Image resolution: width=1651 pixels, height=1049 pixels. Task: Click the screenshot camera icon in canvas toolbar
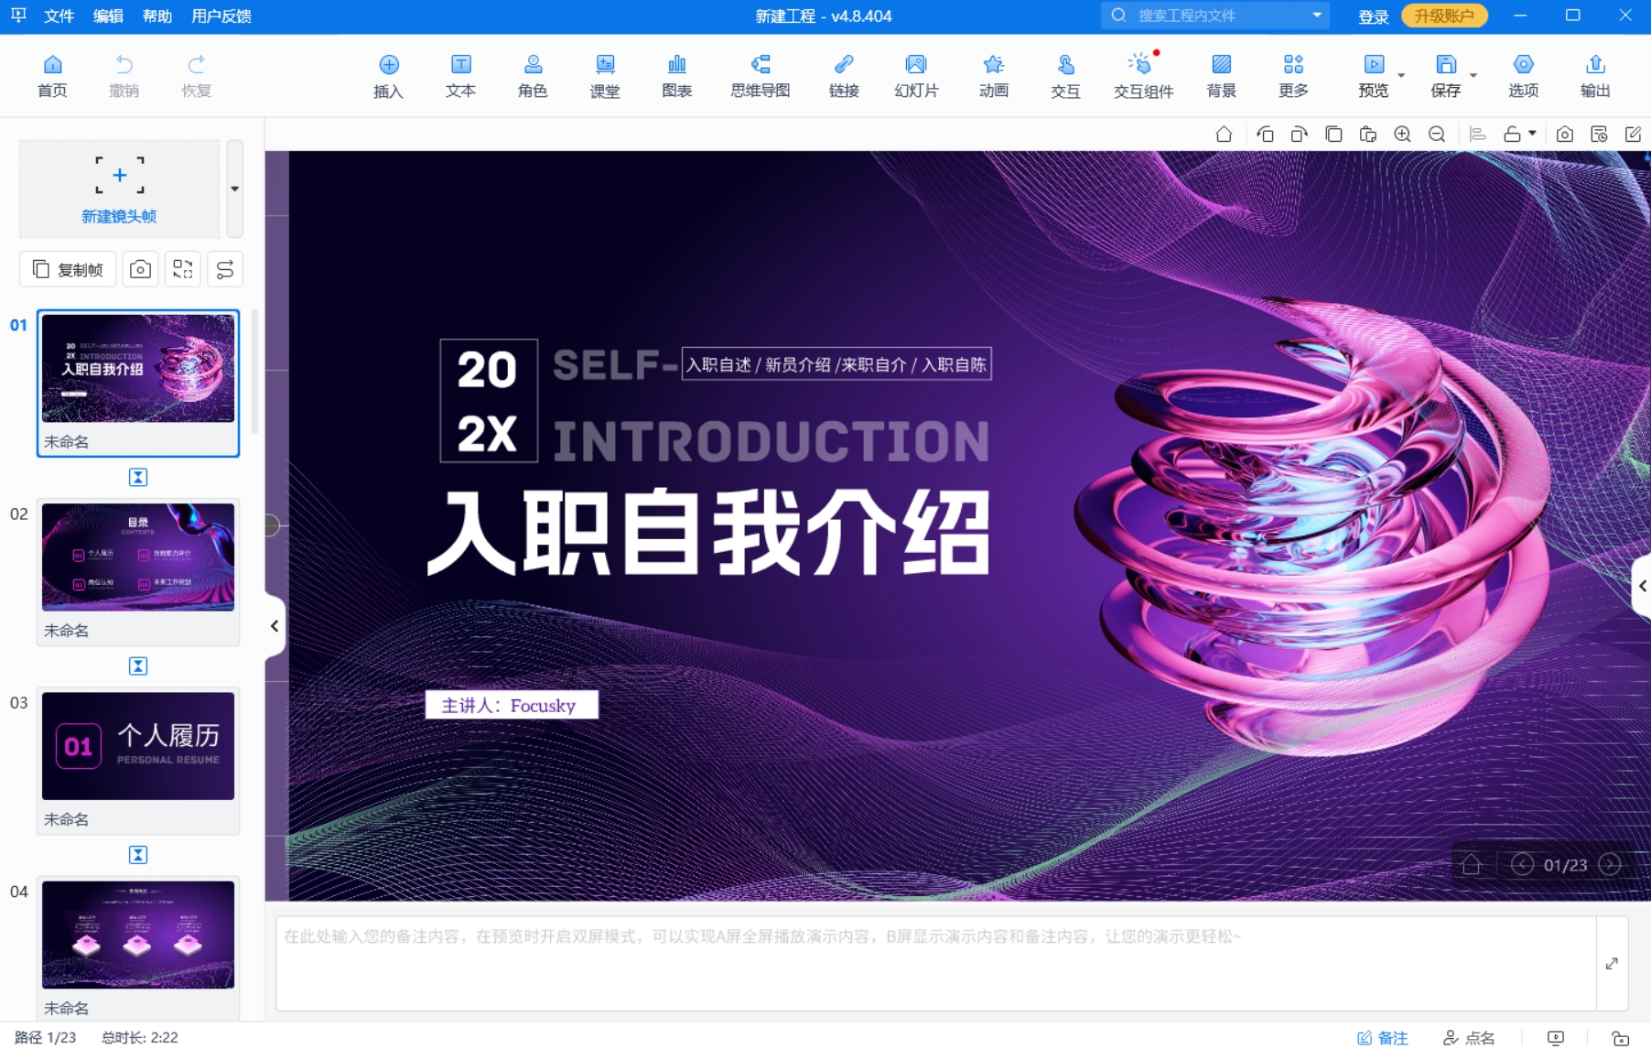pos(1565,135)
